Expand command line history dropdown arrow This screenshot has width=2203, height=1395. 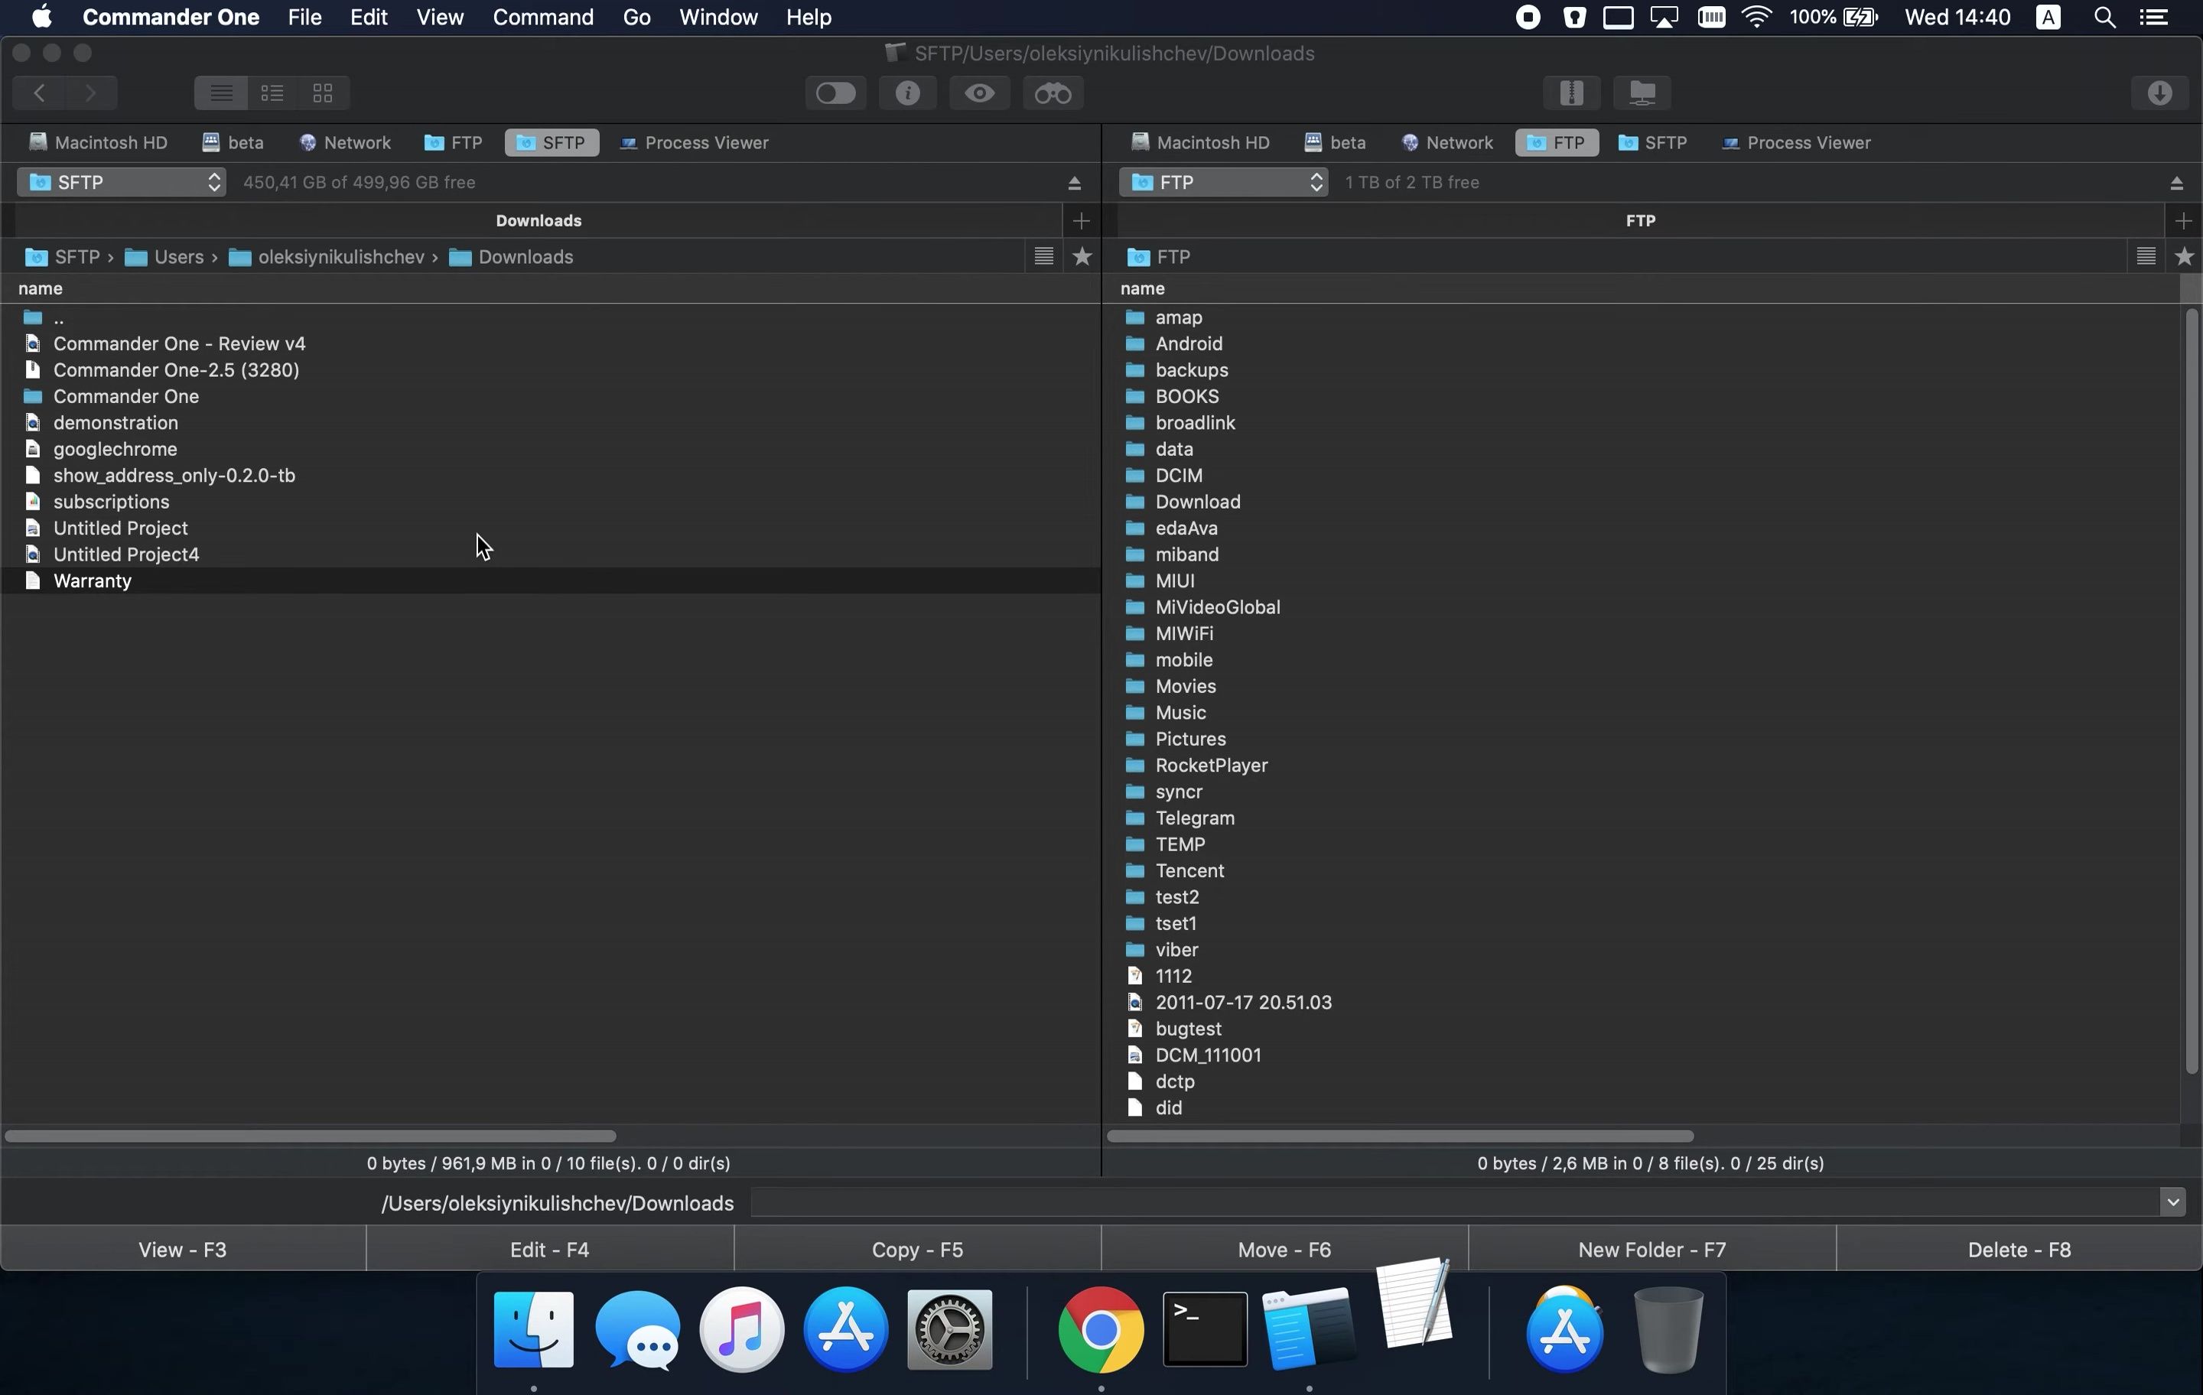coord(2173,1203)
